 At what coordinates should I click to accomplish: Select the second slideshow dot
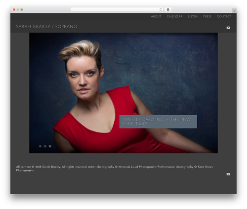45,146
